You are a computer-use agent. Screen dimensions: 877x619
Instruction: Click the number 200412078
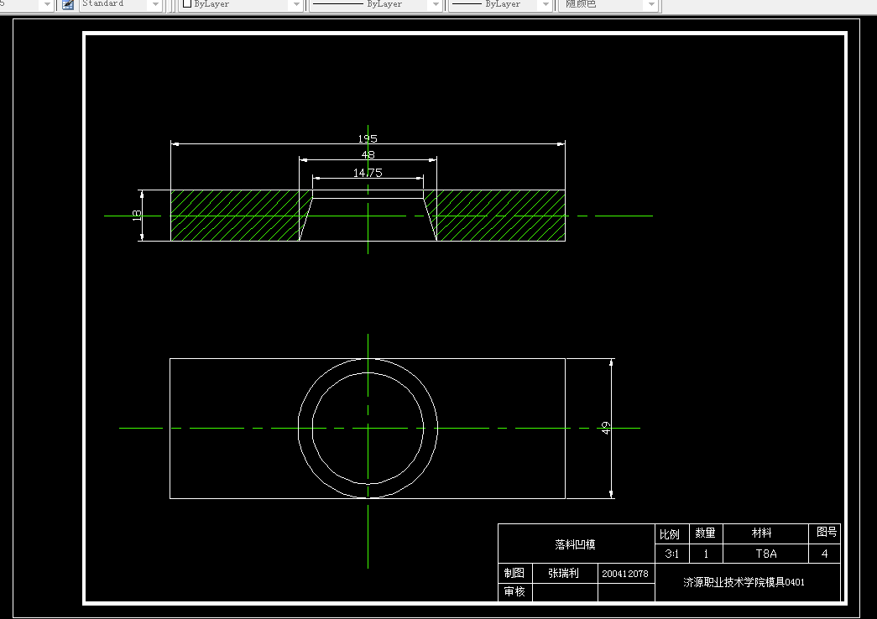click(x=624, y=574)
